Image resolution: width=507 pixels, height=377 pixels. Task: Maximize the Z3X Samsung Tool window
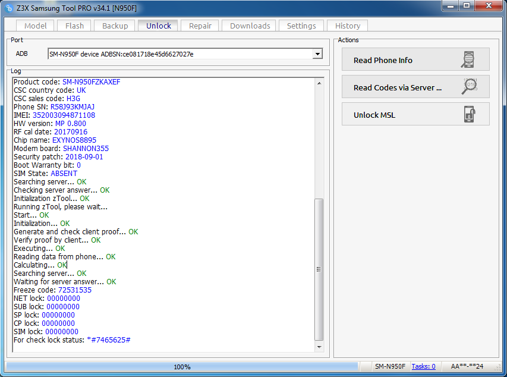pos(466,5)
